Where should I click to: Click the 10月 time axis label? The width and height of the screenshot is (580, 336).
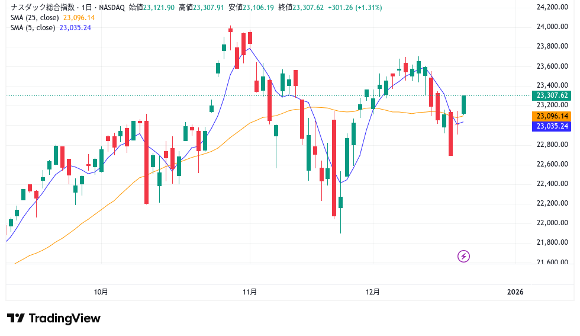click(101, 292)
